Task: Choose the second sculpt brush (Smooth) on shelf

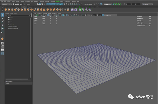Action: tap(9, 10)
